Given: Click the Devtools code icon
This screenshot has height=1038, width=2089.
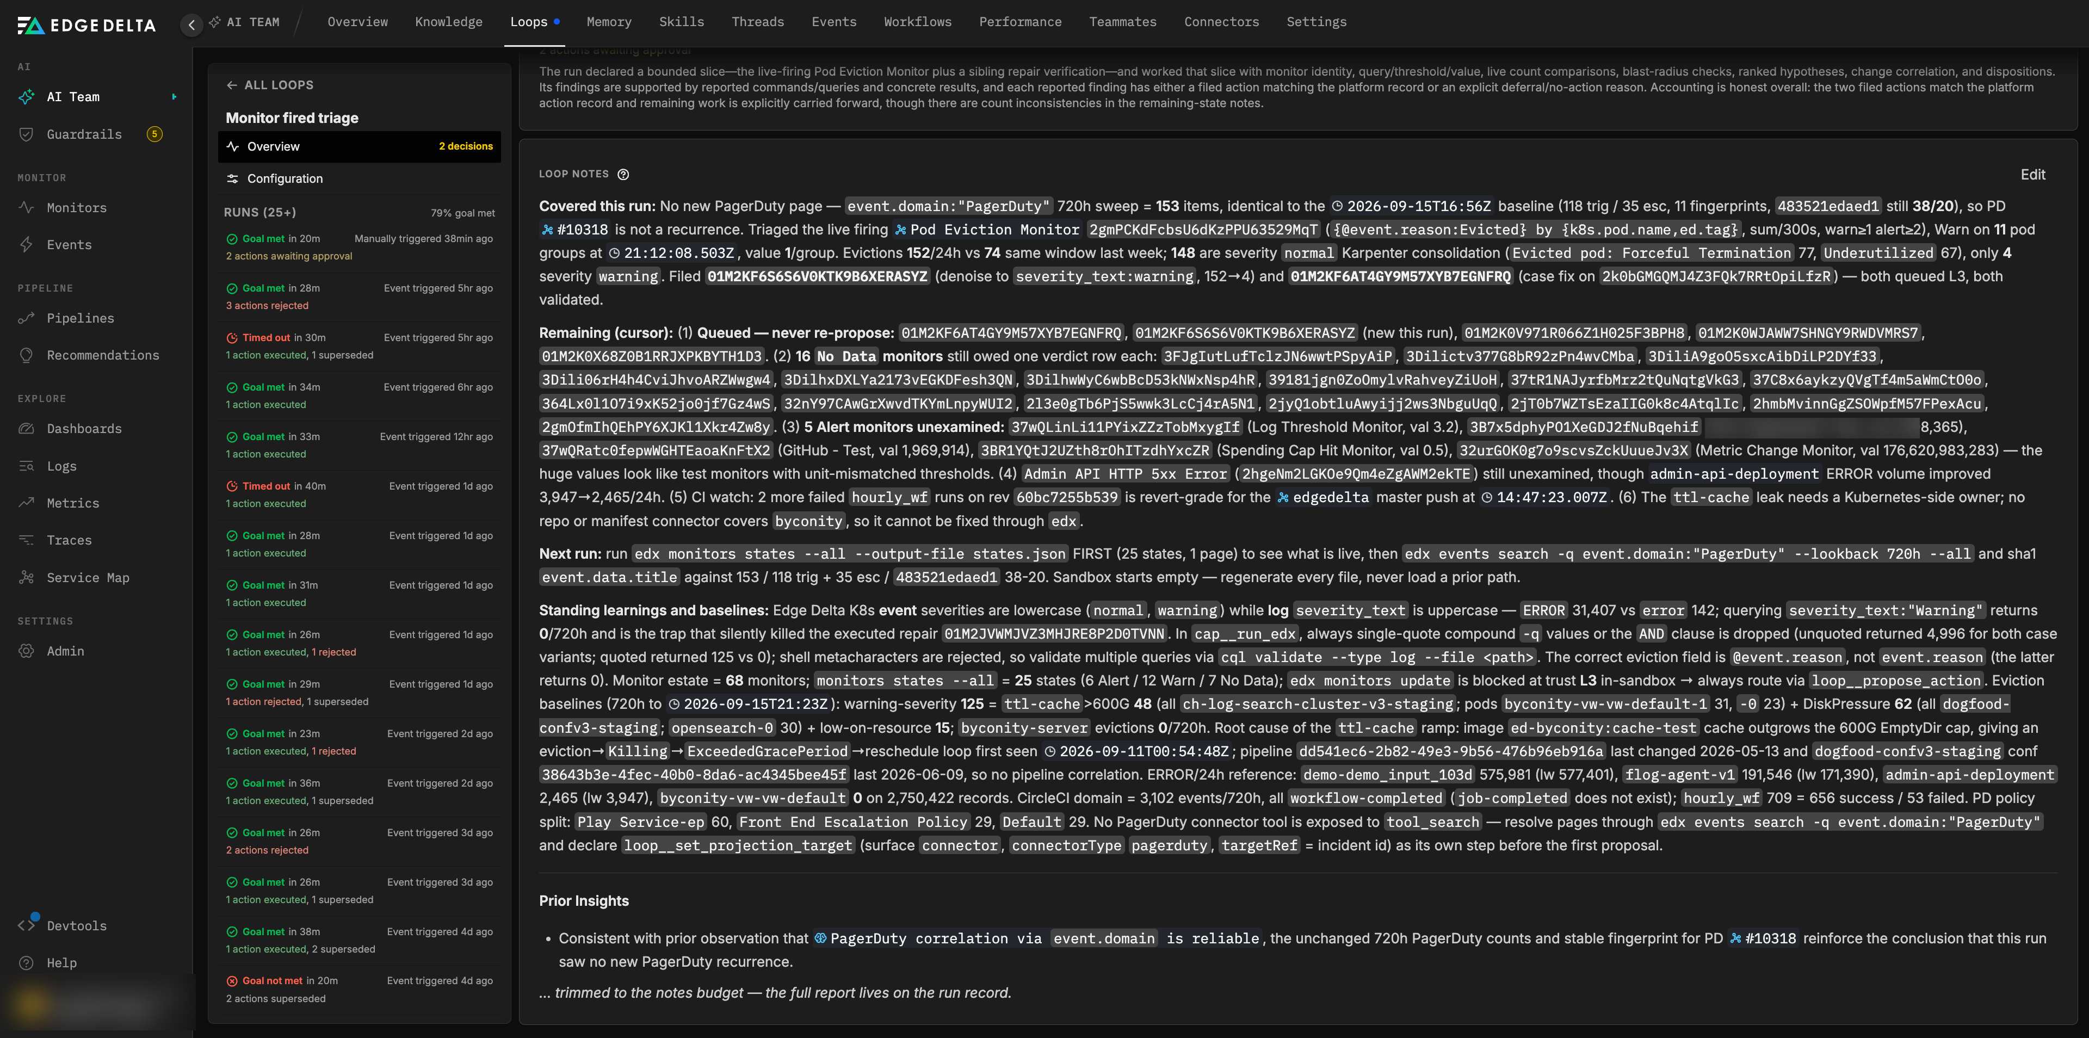Looking at the screenshot, I should pos(27,925).
